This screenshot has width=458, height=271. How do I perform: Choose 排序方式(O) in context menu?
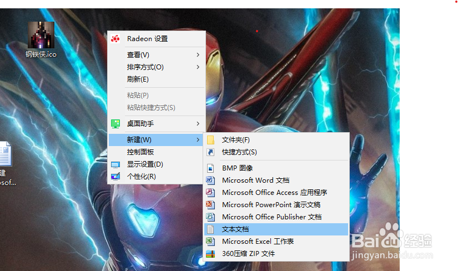point(157,67)
